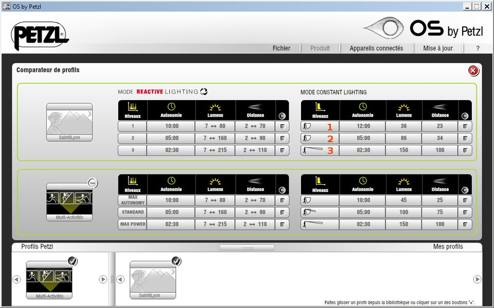Check STANDARD row checkbox
The width and height of the screenshot is (494, 308).
(x=283, y=212)
